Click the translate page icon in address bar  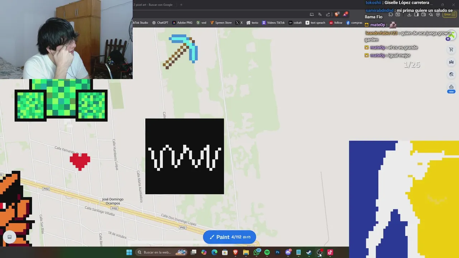pos(320,14)
